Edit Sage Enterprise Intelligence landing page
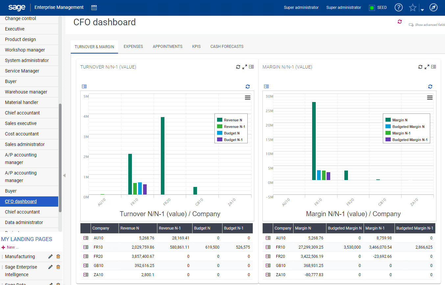The width and height of the screenshot is (445, 285). tap(50, 267)
